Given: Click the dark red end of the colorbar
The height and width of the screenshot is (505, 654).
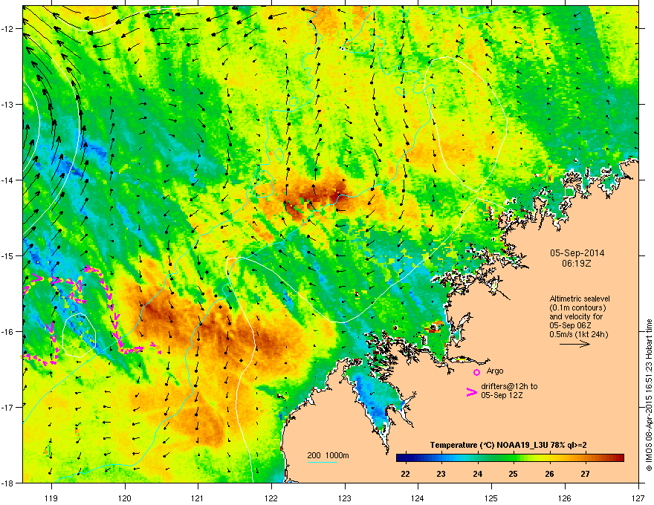Looking at the screenshot, I should pyautogui.click(x=619, y=458).
